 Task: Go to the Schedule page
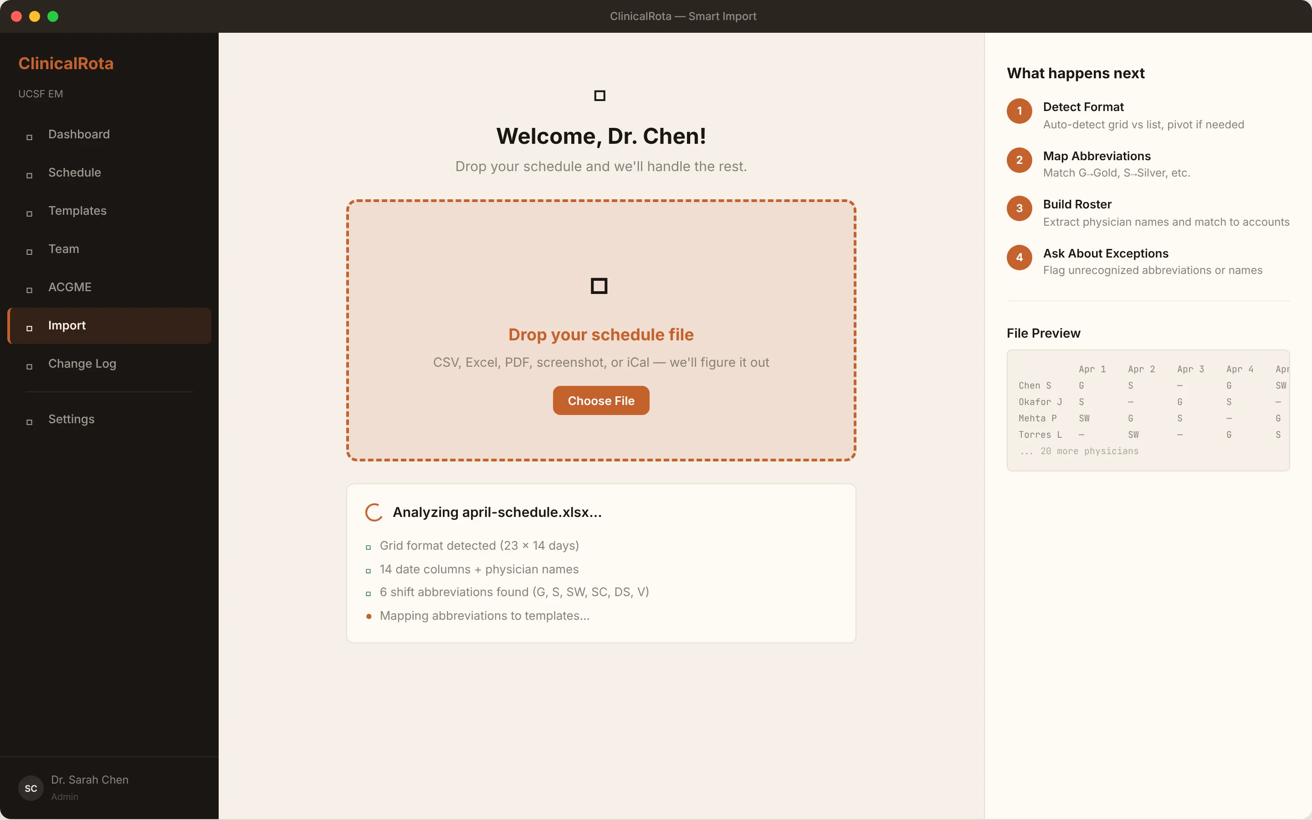pyautogui.click(x=74, y=172)
